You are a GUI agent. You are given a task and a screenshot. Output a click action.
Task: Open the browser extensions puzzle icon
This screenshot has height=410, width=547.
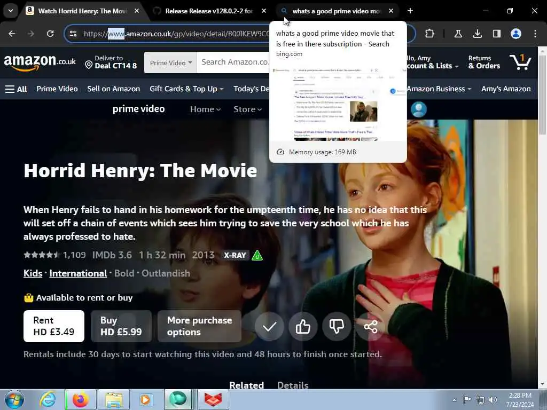430,34
